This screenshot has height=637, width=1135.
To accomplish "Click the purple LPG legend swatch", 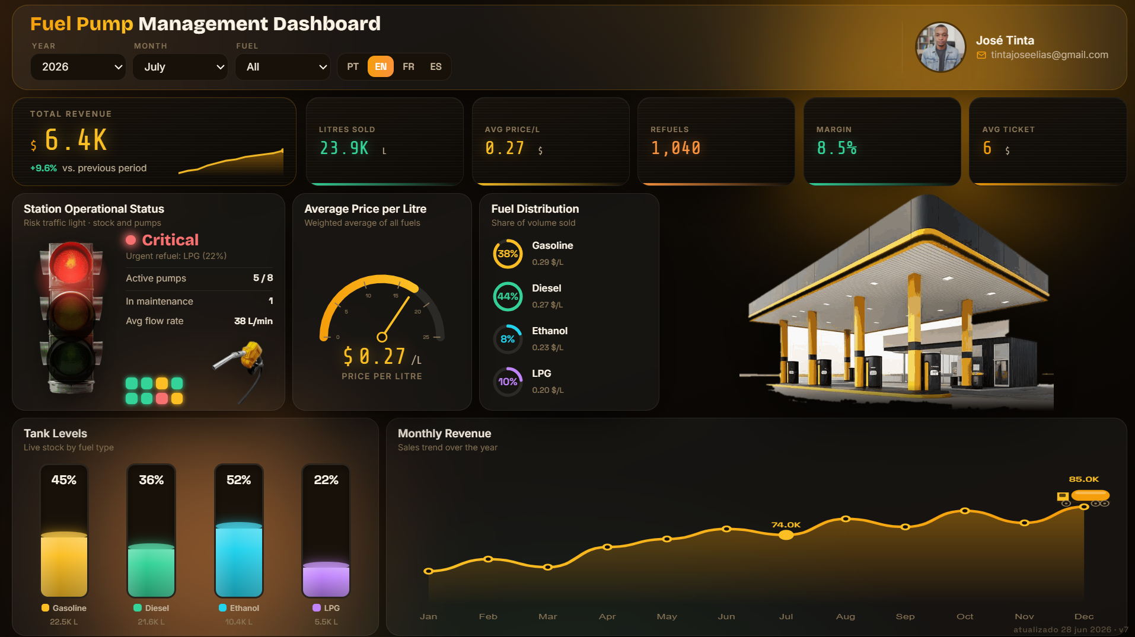I will pos(317,607).
